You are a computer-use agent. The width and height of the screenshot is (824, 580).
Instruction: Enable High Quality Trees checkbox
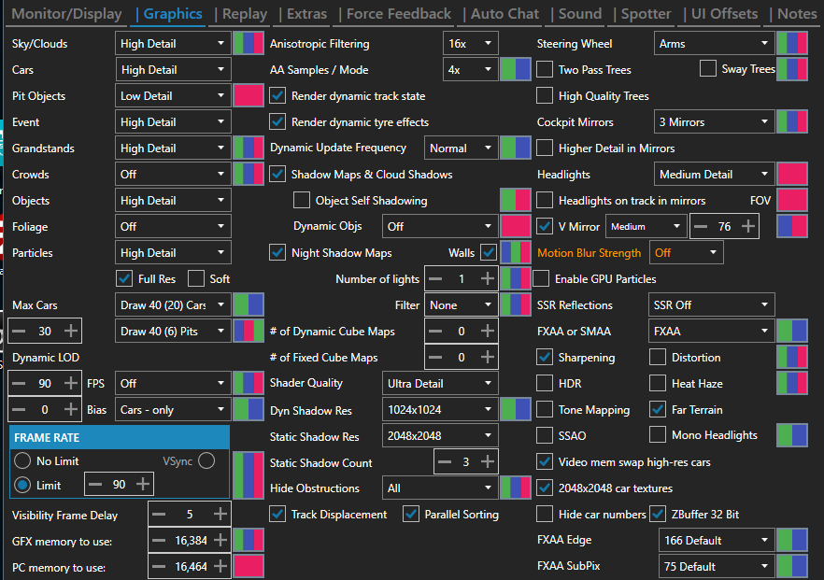545,95
